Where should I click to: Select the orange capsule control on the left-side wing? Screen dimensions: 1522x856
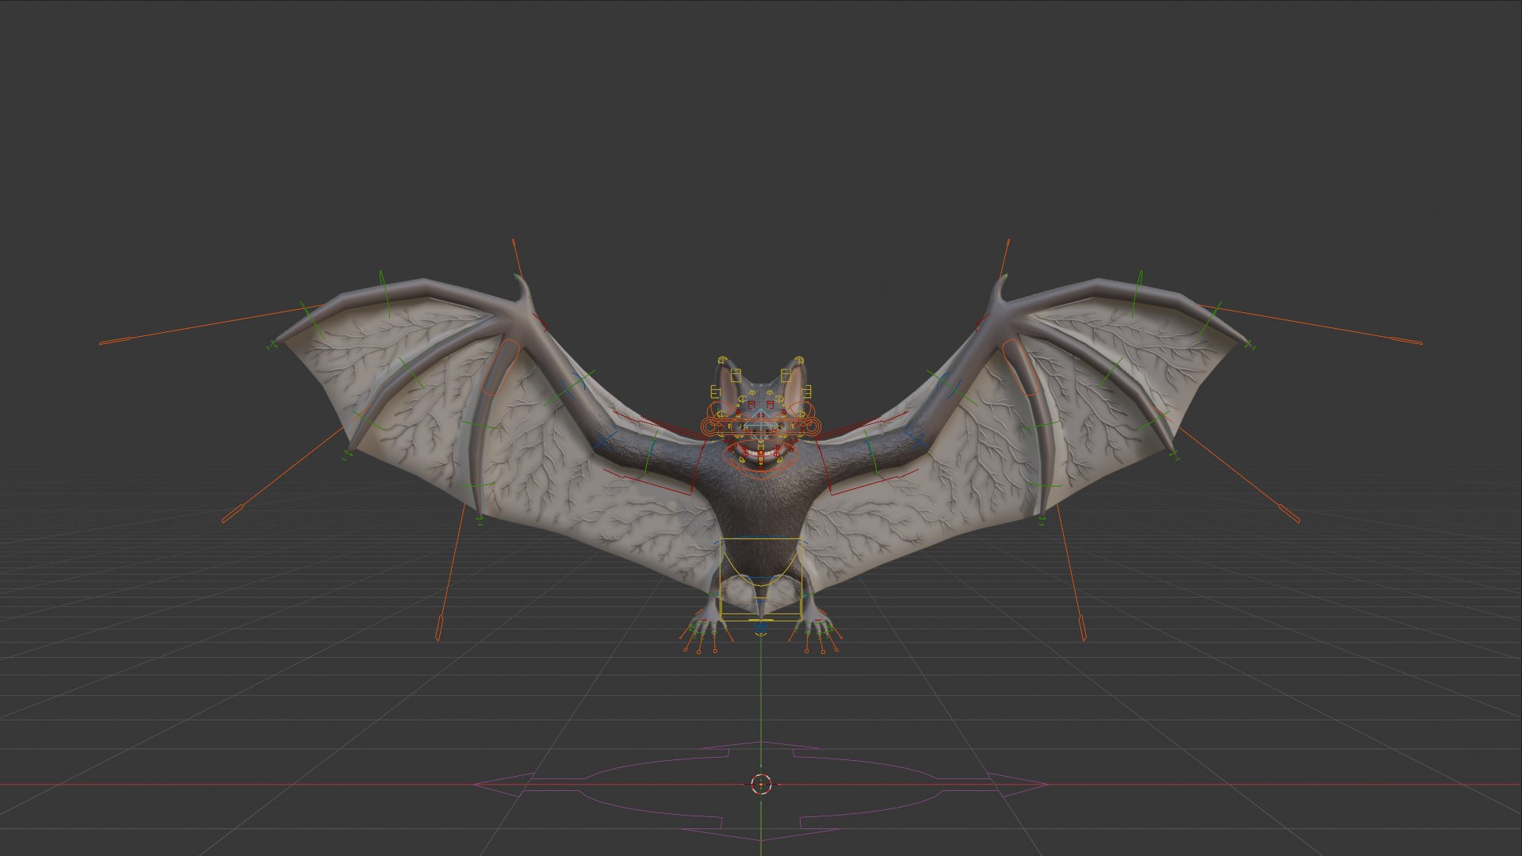tap(500, 367)
